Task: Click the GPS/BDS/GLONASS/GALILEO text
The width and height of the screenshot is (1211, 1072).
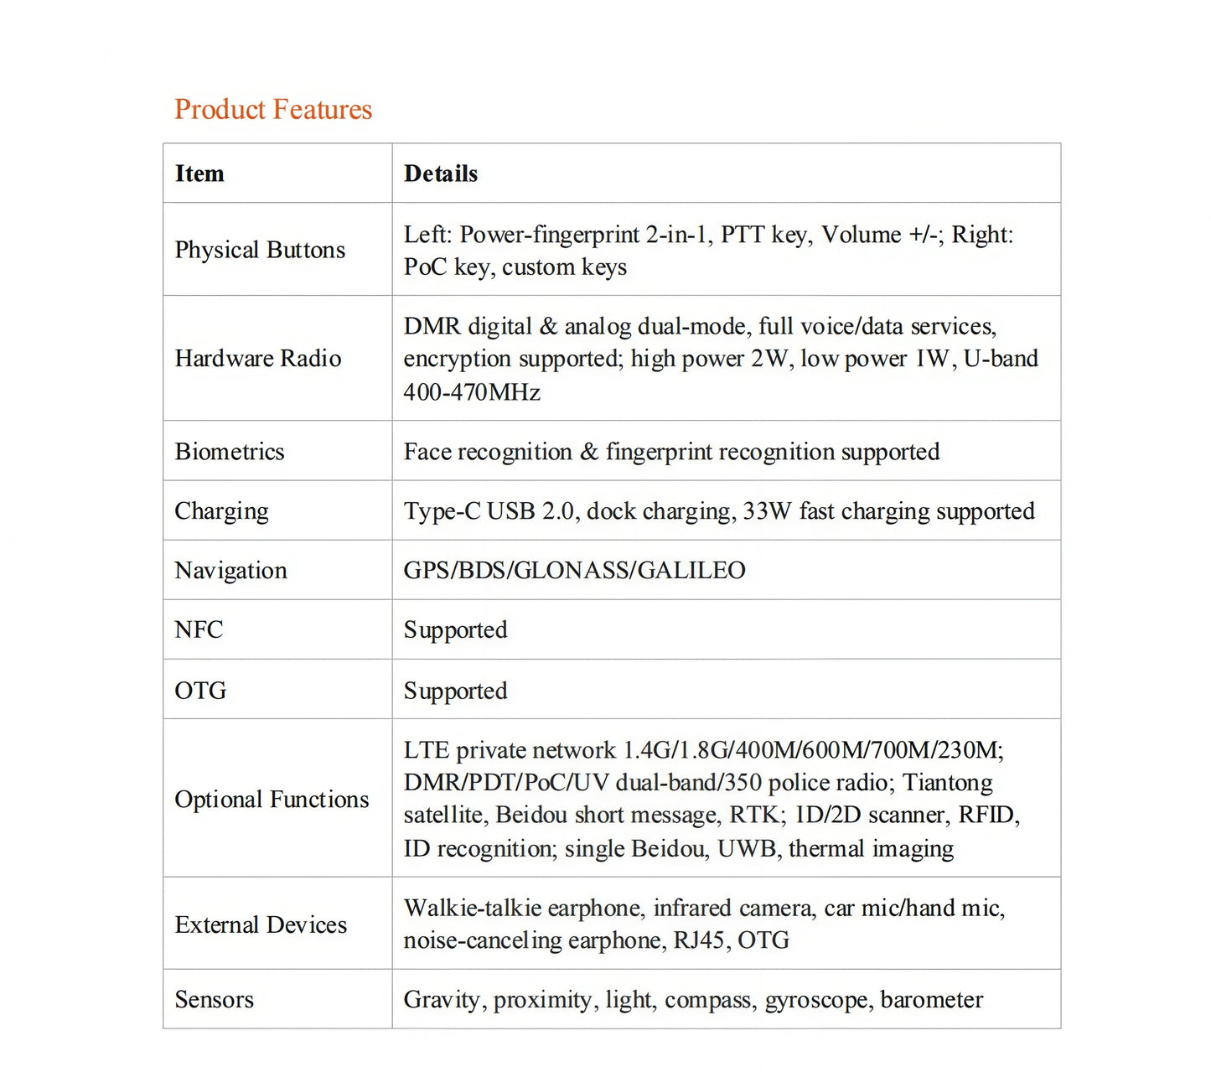Action: (574, 570)
